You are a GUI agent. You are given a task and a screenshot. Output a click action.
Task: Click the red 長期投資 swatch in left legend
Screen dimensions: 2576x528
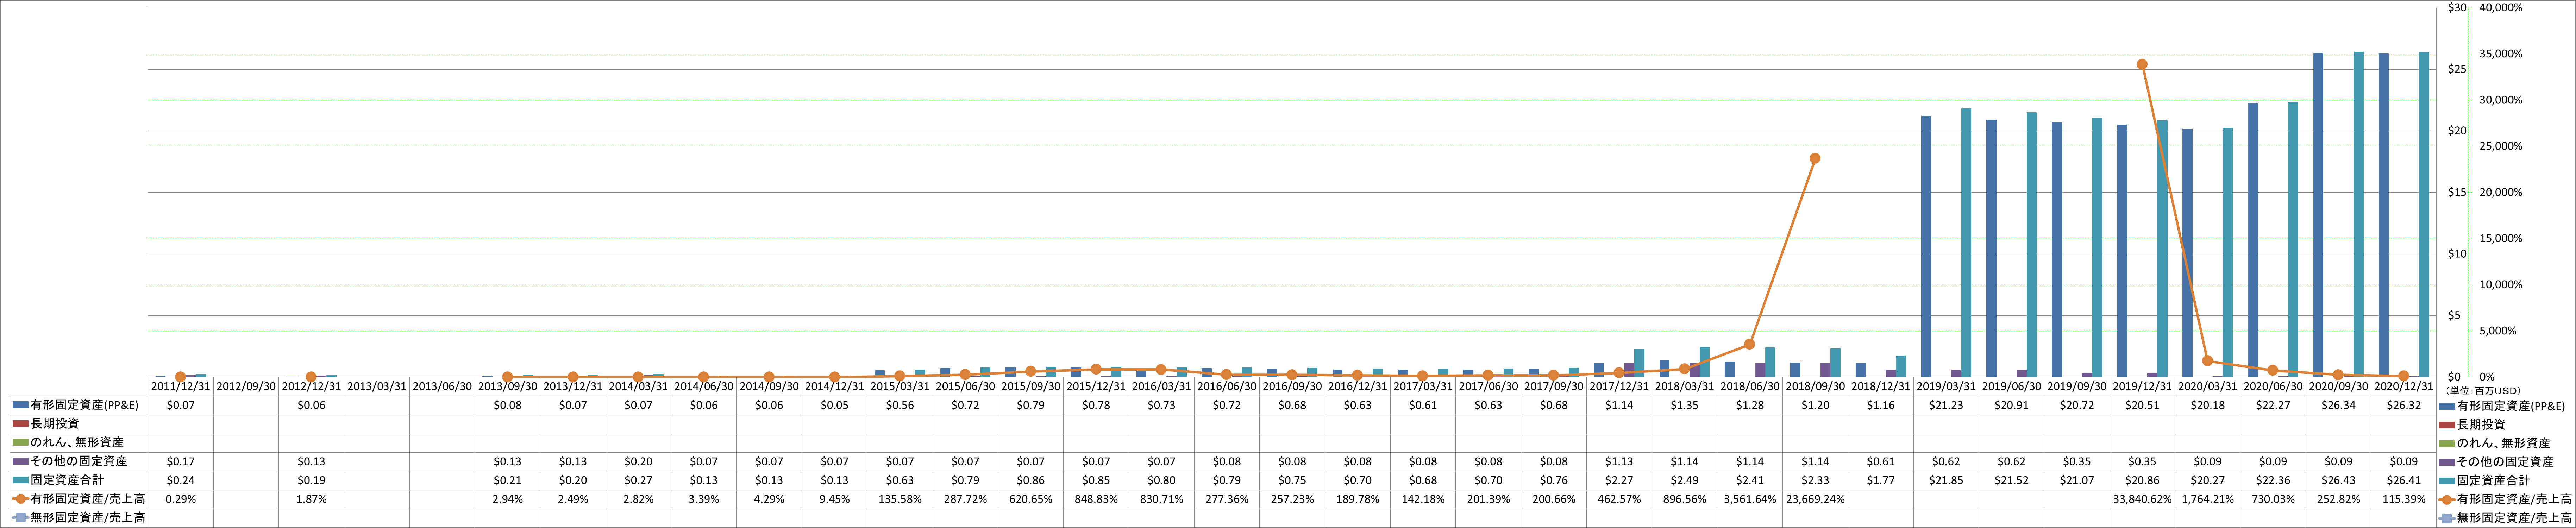(20, 424)
